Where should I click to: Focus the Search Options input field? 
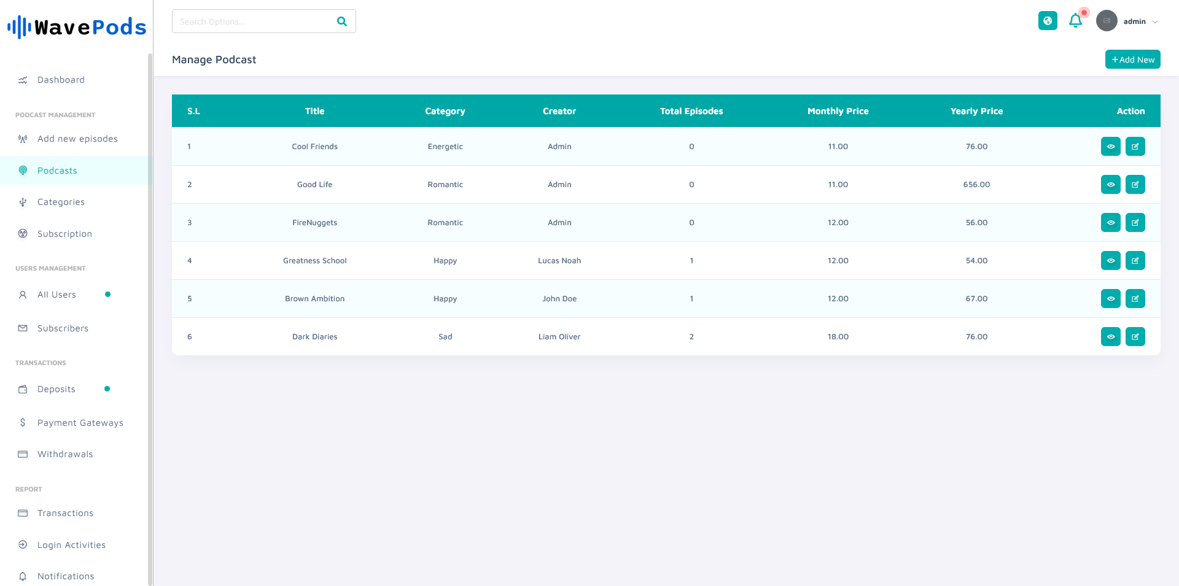point(253,21)
